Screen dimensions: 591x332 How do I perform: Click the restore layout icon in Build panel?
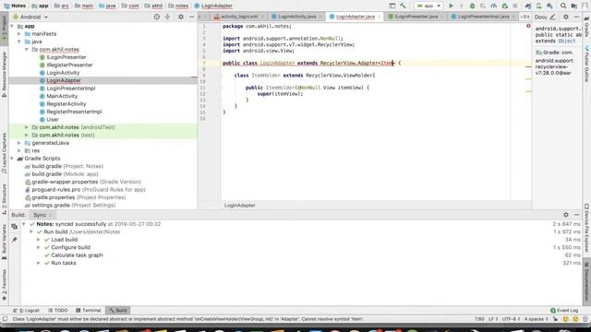click(15, 226)
